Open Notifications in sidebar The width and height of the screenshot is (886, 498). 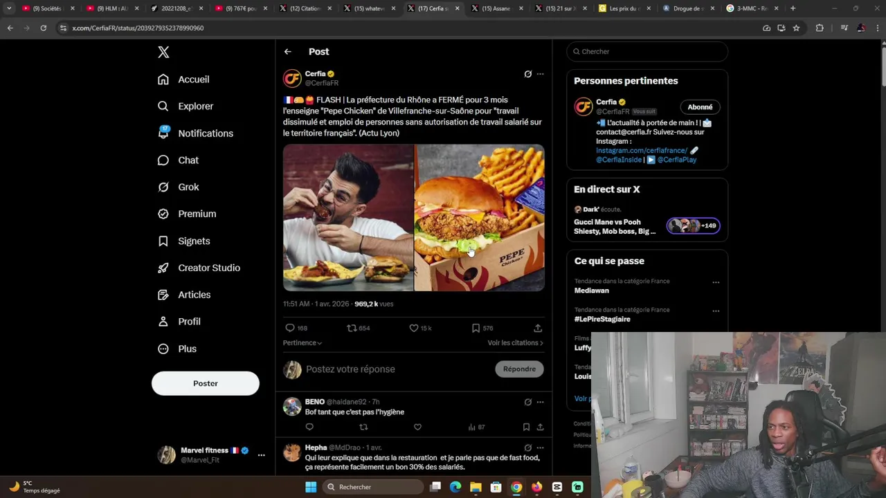195,133
